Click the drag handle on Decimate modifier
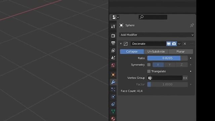Image resolution: width=215 pixels, height=121 pixels. [x=192, y=44]
